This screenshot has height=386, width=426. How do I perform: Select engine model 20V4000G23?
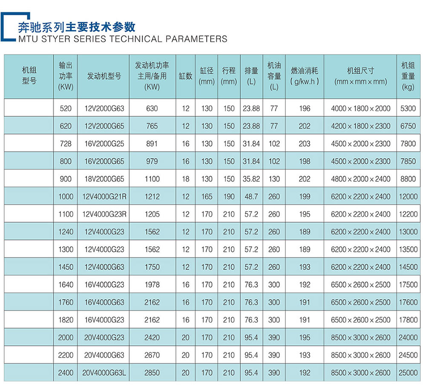[x=104, y=337]
